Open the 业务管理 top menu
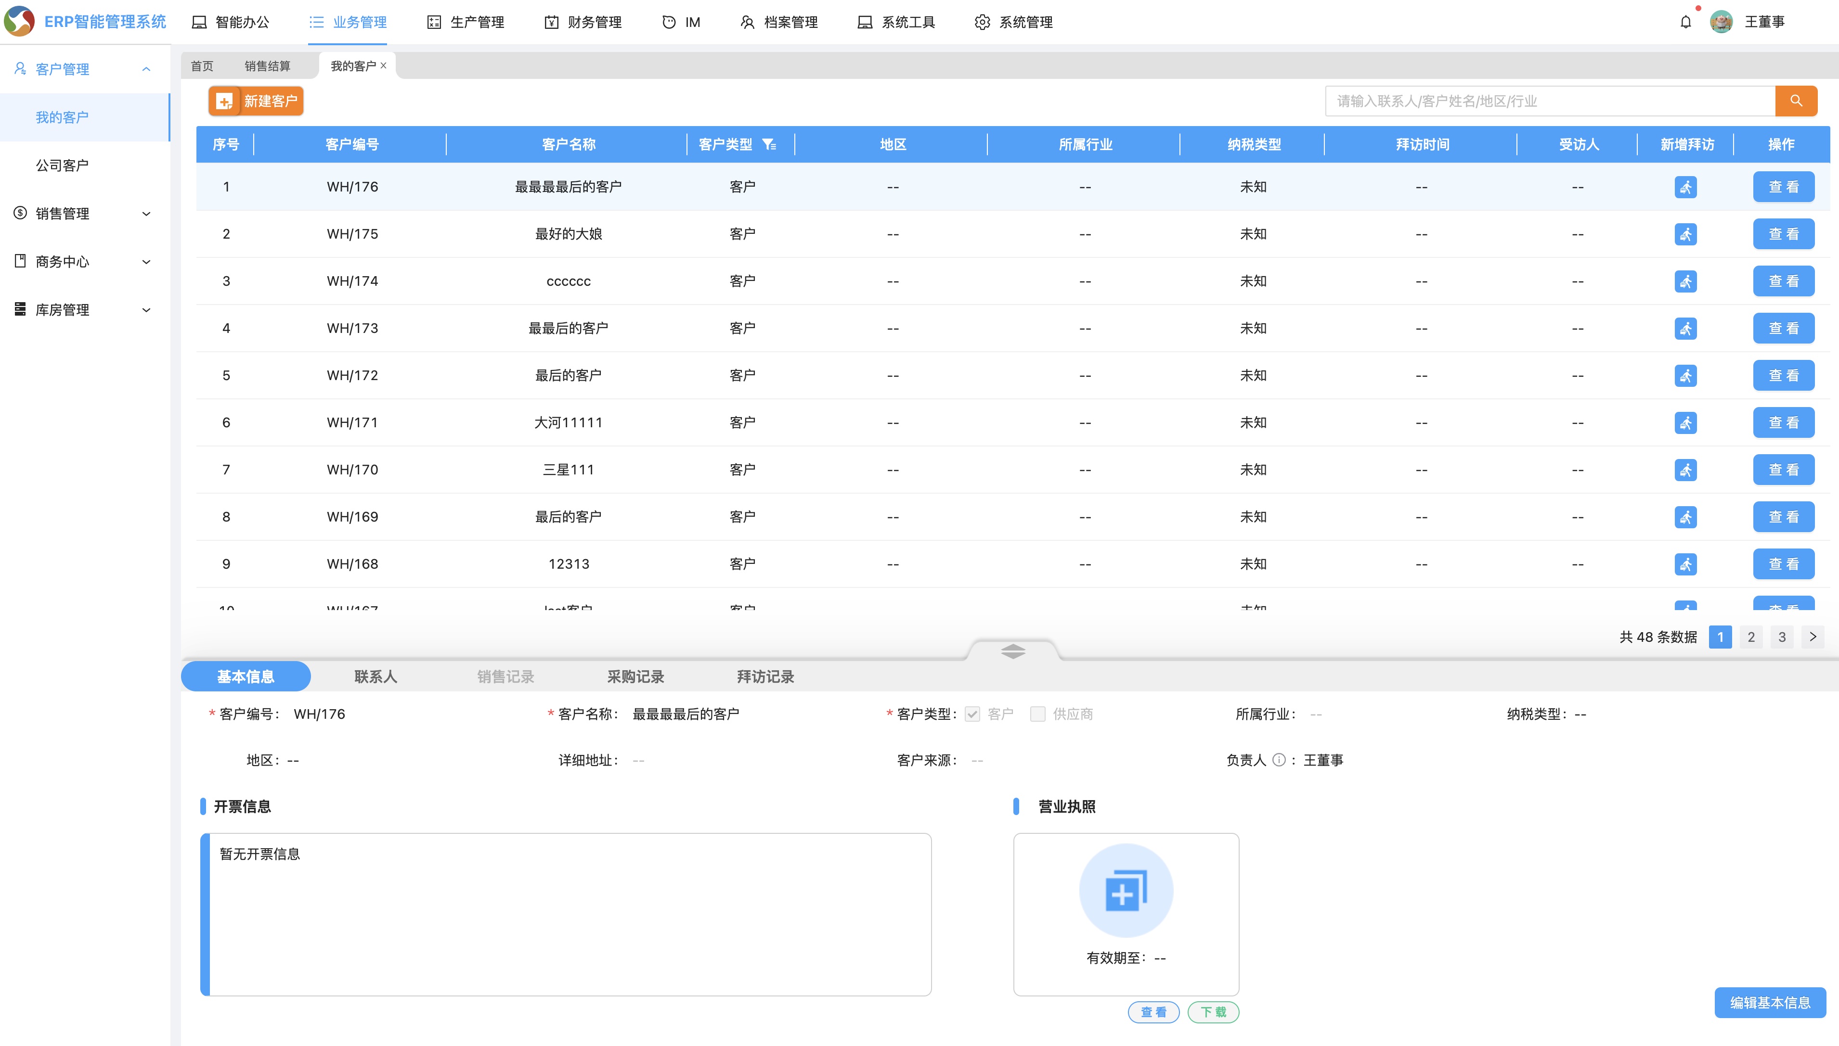Image resolution: width=1839 pixels, height=1046 pixels. pos(348,22)
